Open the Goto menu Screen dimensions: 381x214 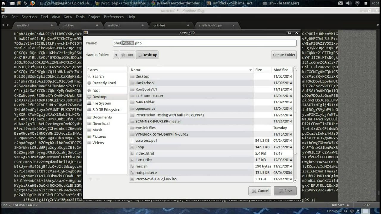68,17
